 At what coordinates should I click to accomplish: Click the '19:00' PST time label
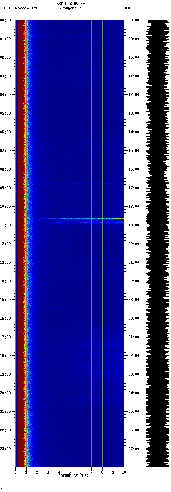pos(5,374)
